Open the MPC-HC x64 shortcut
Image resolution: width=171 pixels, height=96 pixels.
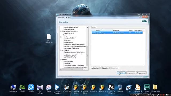(67, 88)
